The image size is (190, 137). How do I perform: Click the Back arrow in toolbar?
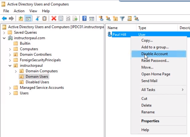pos(4,19)
